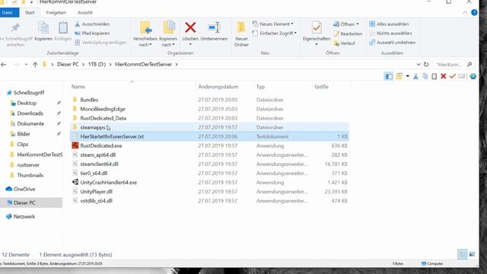Expand address bar history dropdown
487x274 pixels.
click(419, 64)
